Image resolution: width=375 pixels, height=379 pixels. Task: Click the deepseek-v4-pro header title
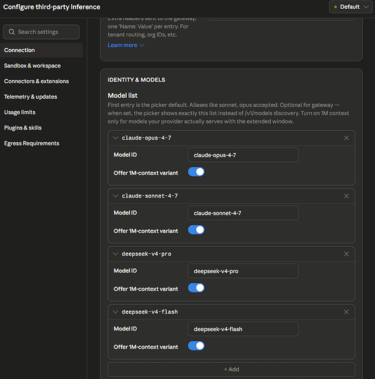click(x=146, y=254)
